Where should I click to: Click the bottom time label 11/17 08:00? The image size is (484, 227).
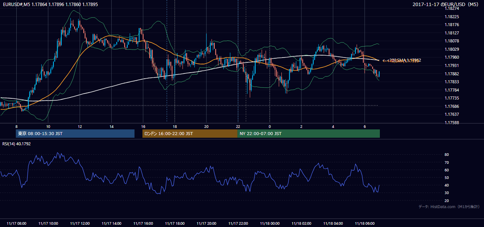(17, 224)
